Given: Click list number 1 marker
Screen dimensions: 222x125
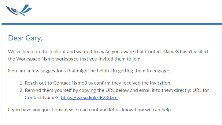Looking at the screenshot, I should point(21,83).
